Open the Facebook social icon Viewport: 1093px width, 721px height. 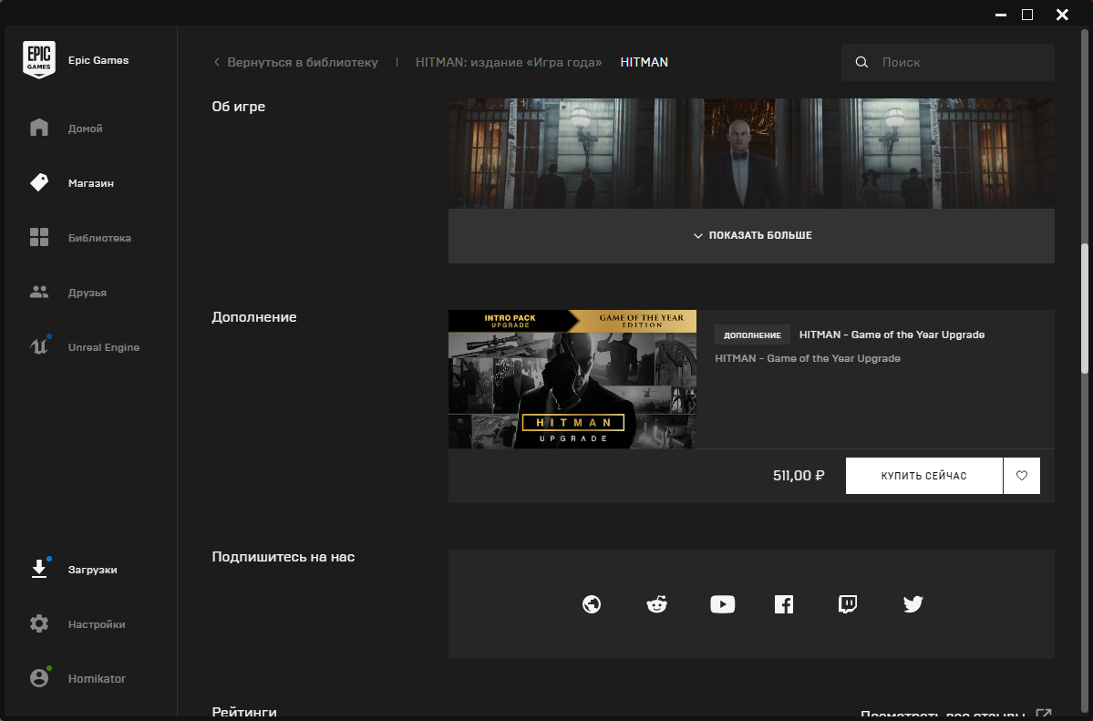tap(784, 604)
